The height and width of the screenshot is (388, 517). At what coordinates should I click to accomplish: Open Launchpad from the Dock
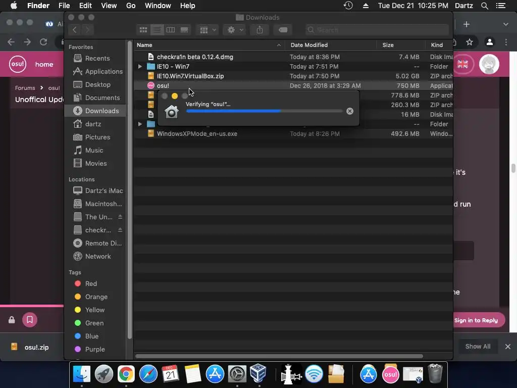tap(104, 374)
